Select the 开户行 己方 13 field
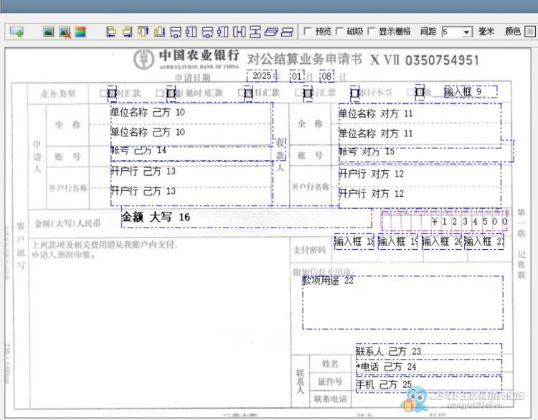The image size is (538, 420). click(192, 183)
